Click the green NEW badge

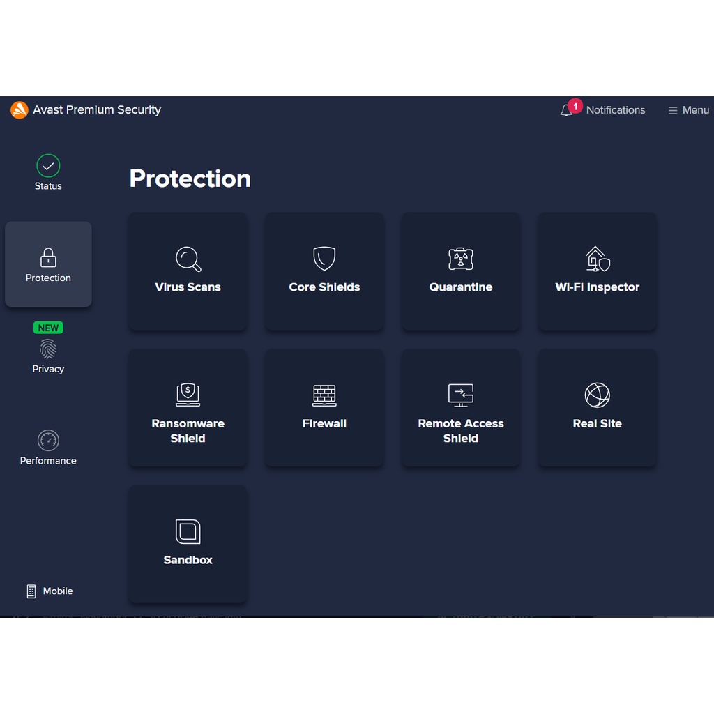(48, 328)
